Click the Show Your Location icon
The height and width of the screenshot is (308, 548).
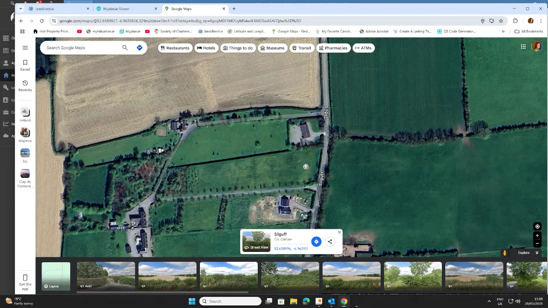(537, 226)
